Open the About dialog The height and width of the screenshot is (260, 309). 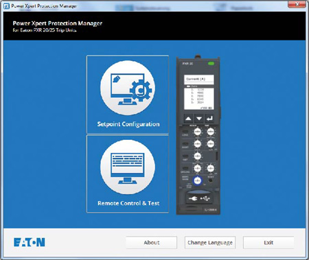point(152,242)
